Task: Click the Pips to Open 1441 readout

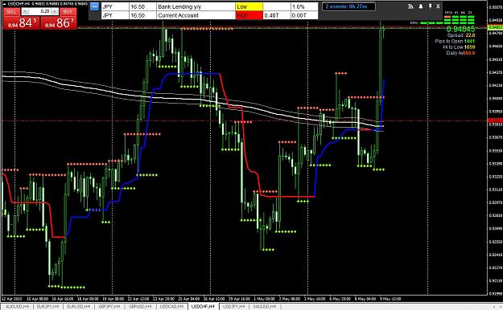Action: (x=455, y=41)
